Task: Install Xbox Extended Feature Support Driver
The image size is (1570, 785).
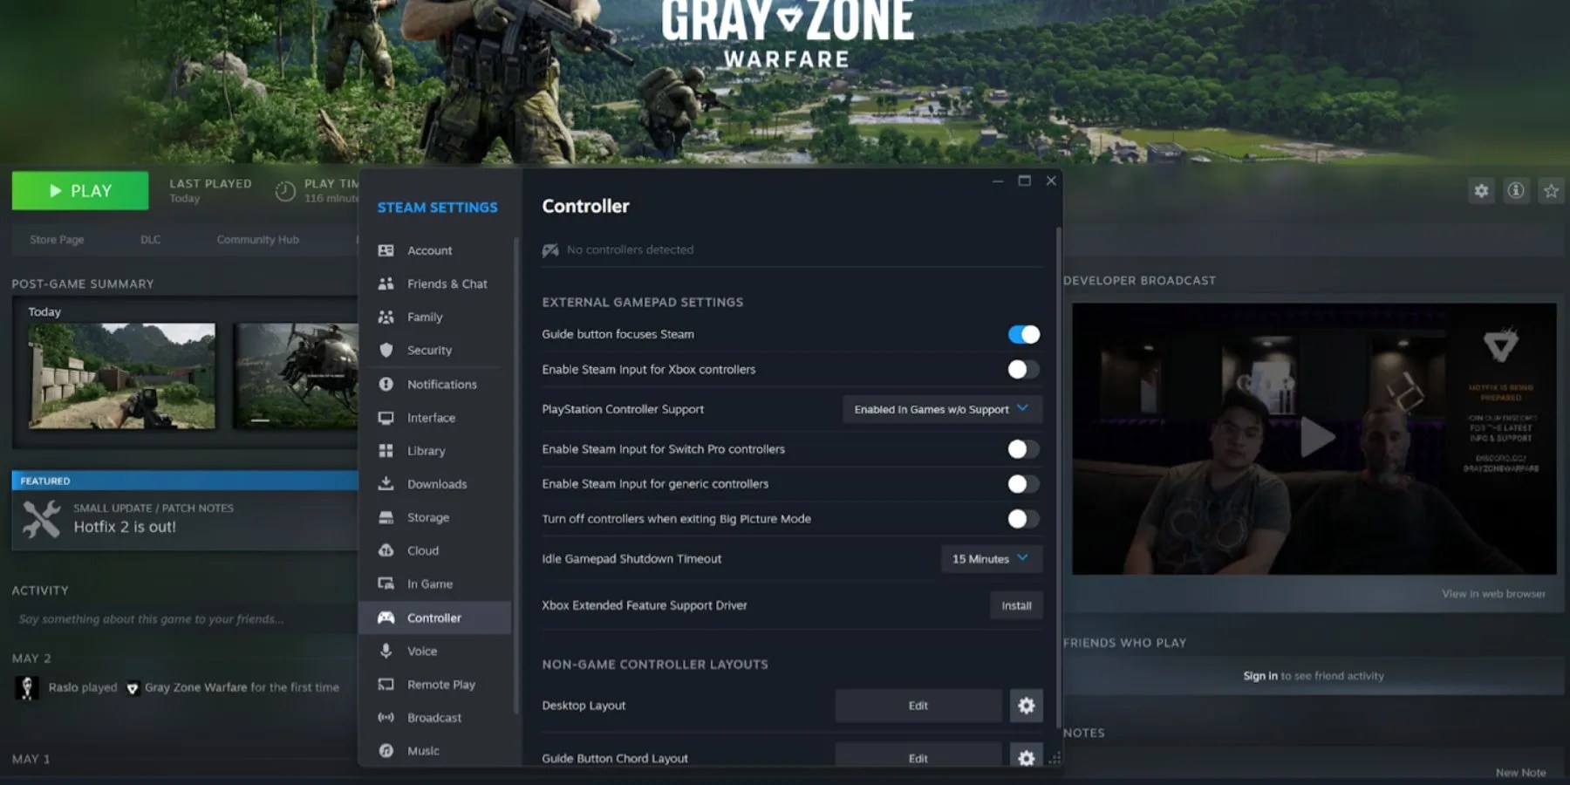Action: [1016, 605]
